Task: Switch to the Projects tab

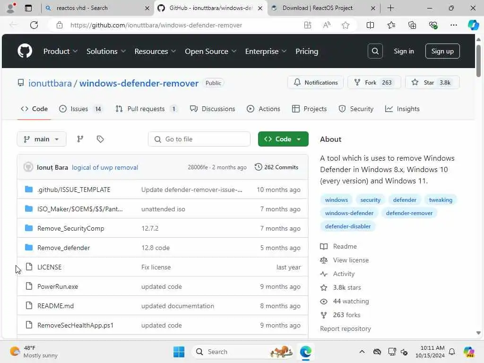Action: pos(309,109)
